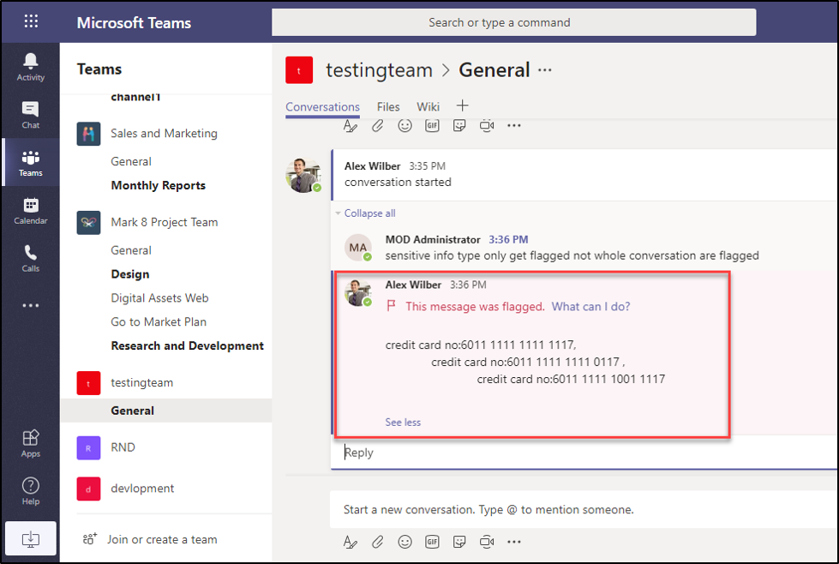This screenshot has width=839, height=564.
Task: Open the app launcher waffle icon
Action: (31, 22)
